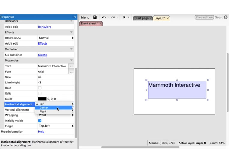
Task: Click the bottom-center resize handle of text object
Action: [177, 100]
